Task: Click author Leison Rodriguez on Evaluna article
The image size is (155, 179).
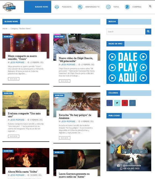Action: click(x=17, y=120)
